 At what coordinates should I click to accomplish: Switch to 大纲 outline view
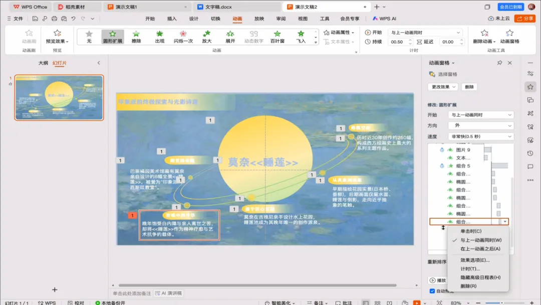[x=43, y=63]
